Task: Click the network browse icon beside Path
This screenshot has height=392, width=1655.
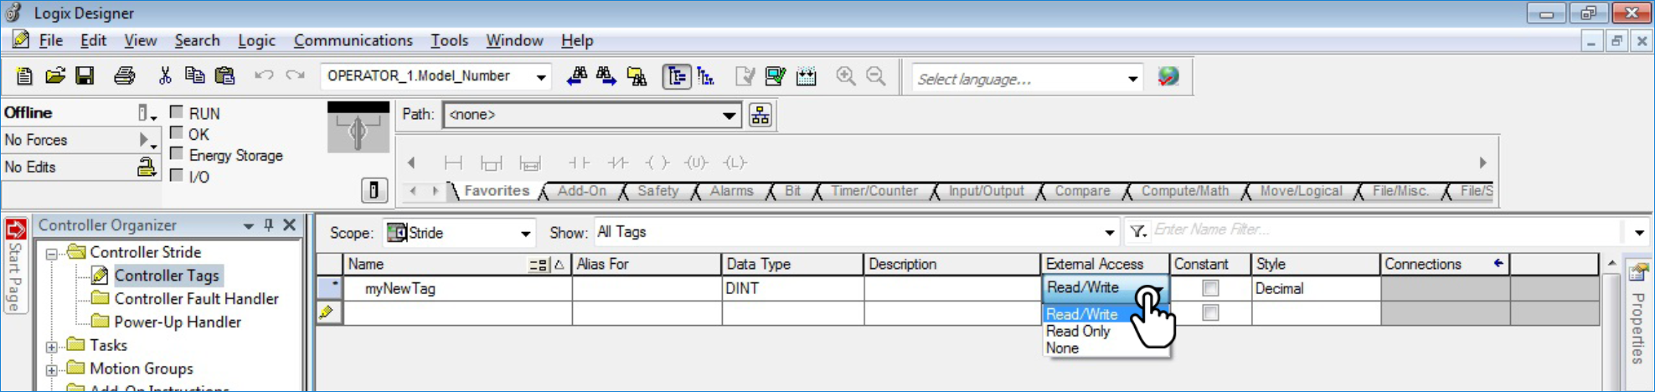Action: pyautogui.click(x=760, y=116)
